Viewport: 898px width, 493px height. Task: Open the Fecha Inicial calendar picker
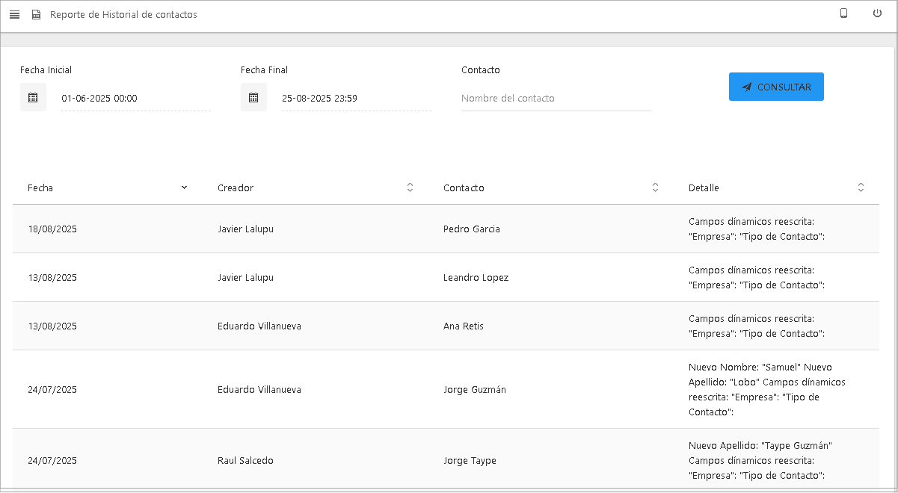(x=33, y=98)
